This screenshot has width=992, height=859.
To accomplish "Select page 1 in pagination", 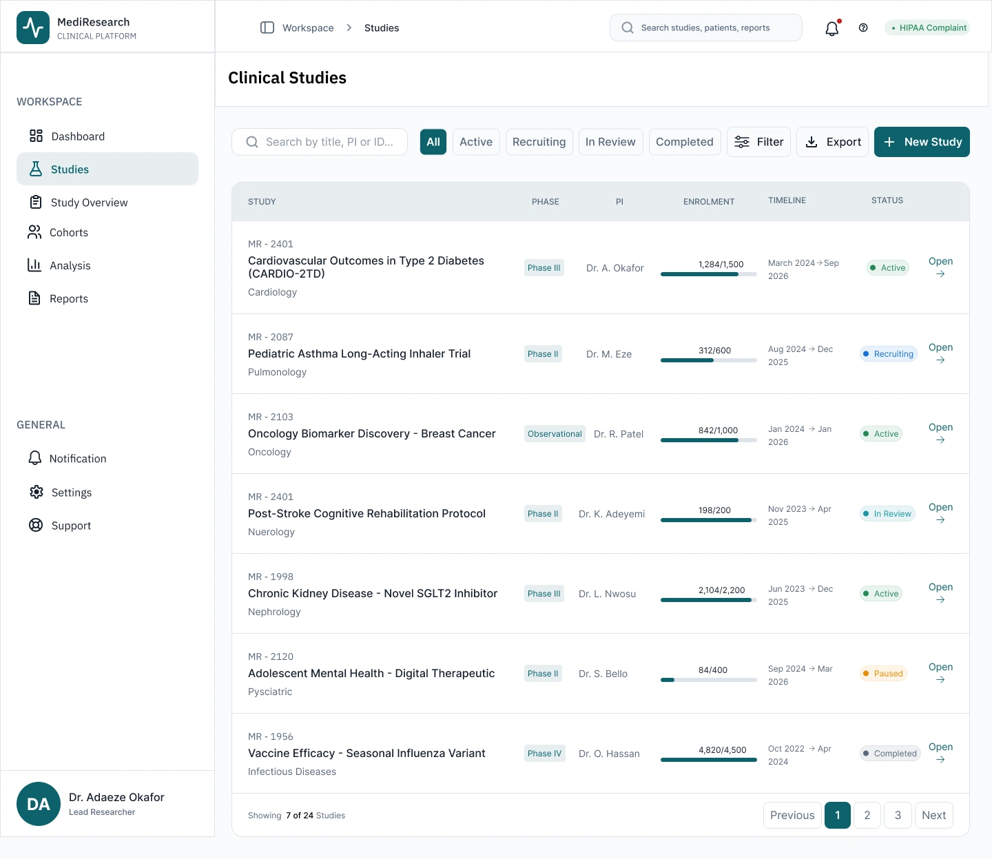I will tap(838, 815).
